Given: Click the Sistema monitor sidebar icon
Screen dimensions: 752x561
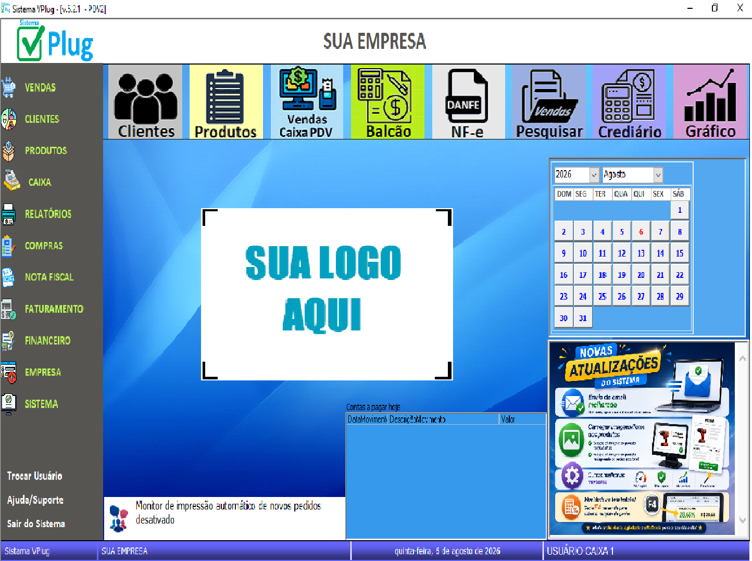Looking at the screenshot, I should click(x=9, y=404).
